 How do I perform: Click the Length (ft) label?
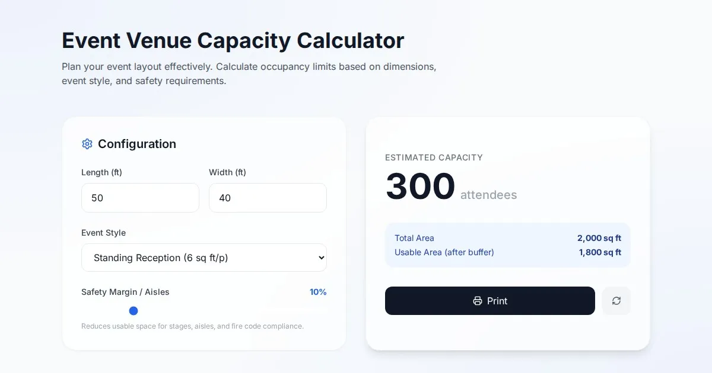[x=101, y=172]
